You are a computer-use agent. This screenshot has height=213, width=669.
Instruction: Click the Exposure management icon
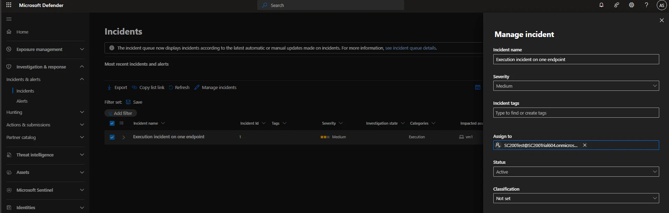coord(9,49)
